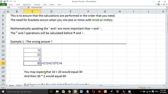Open Customize Quick Access Toolbar dropdown
The image size is (168, 94).
coord(15,1)
